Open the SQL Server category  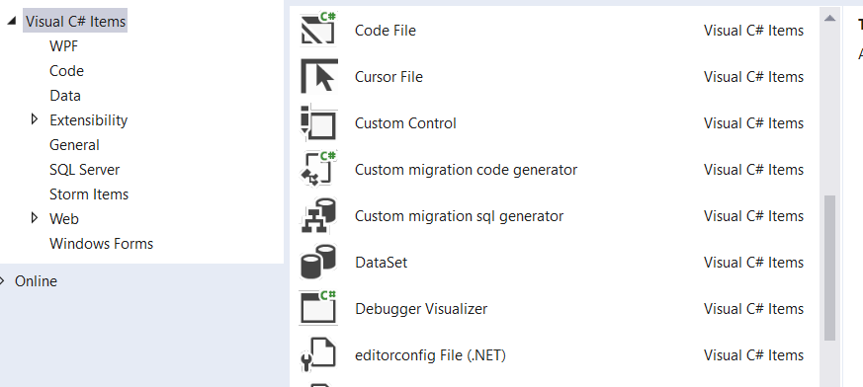pyautogui.click(x=85, y=170)
